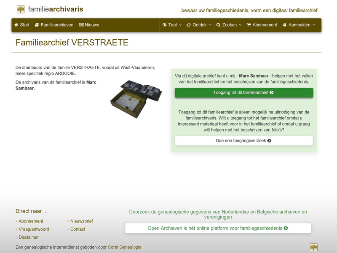Expand the Taal language dropdown
The width and height of the screenshot is (337, 253).
(x=171, y=25)
